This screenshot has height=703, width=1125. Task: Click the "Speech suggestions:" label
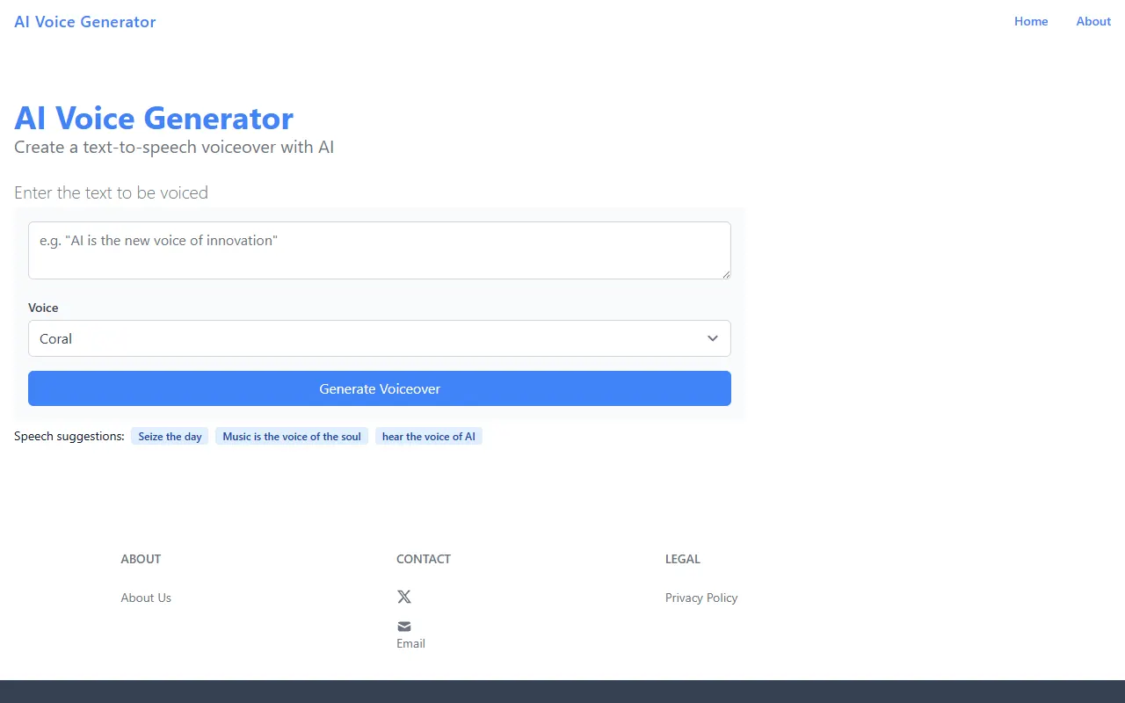pyautogui.click(x=69, y=436)
